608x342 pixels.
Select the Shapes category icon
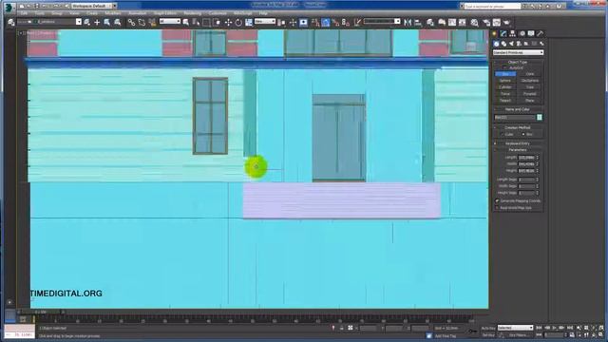[x=503, y=44]
